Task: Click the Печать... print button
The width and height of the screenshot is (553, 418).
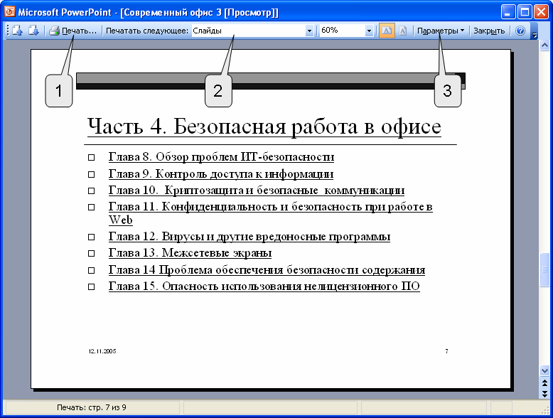Action: 73,31
